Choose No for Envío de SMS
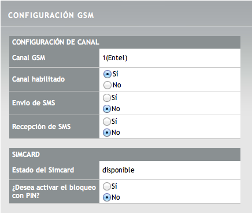This screenshot has height=213, width=252. [106, 109]
